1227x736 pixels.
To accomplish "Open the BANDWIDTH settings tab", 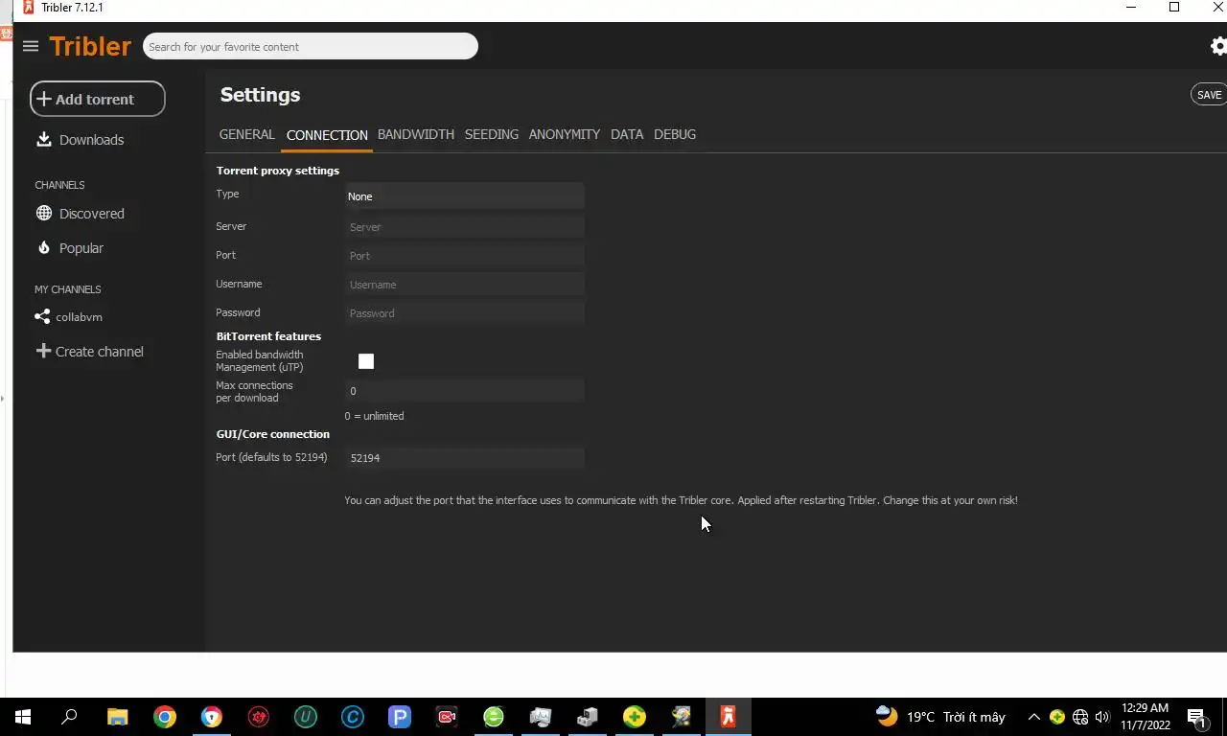I will 416,134.
